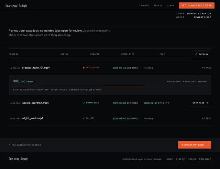Open LOG IN link in footer
This screenshot has width=220, height=169.
coord(192,159)
